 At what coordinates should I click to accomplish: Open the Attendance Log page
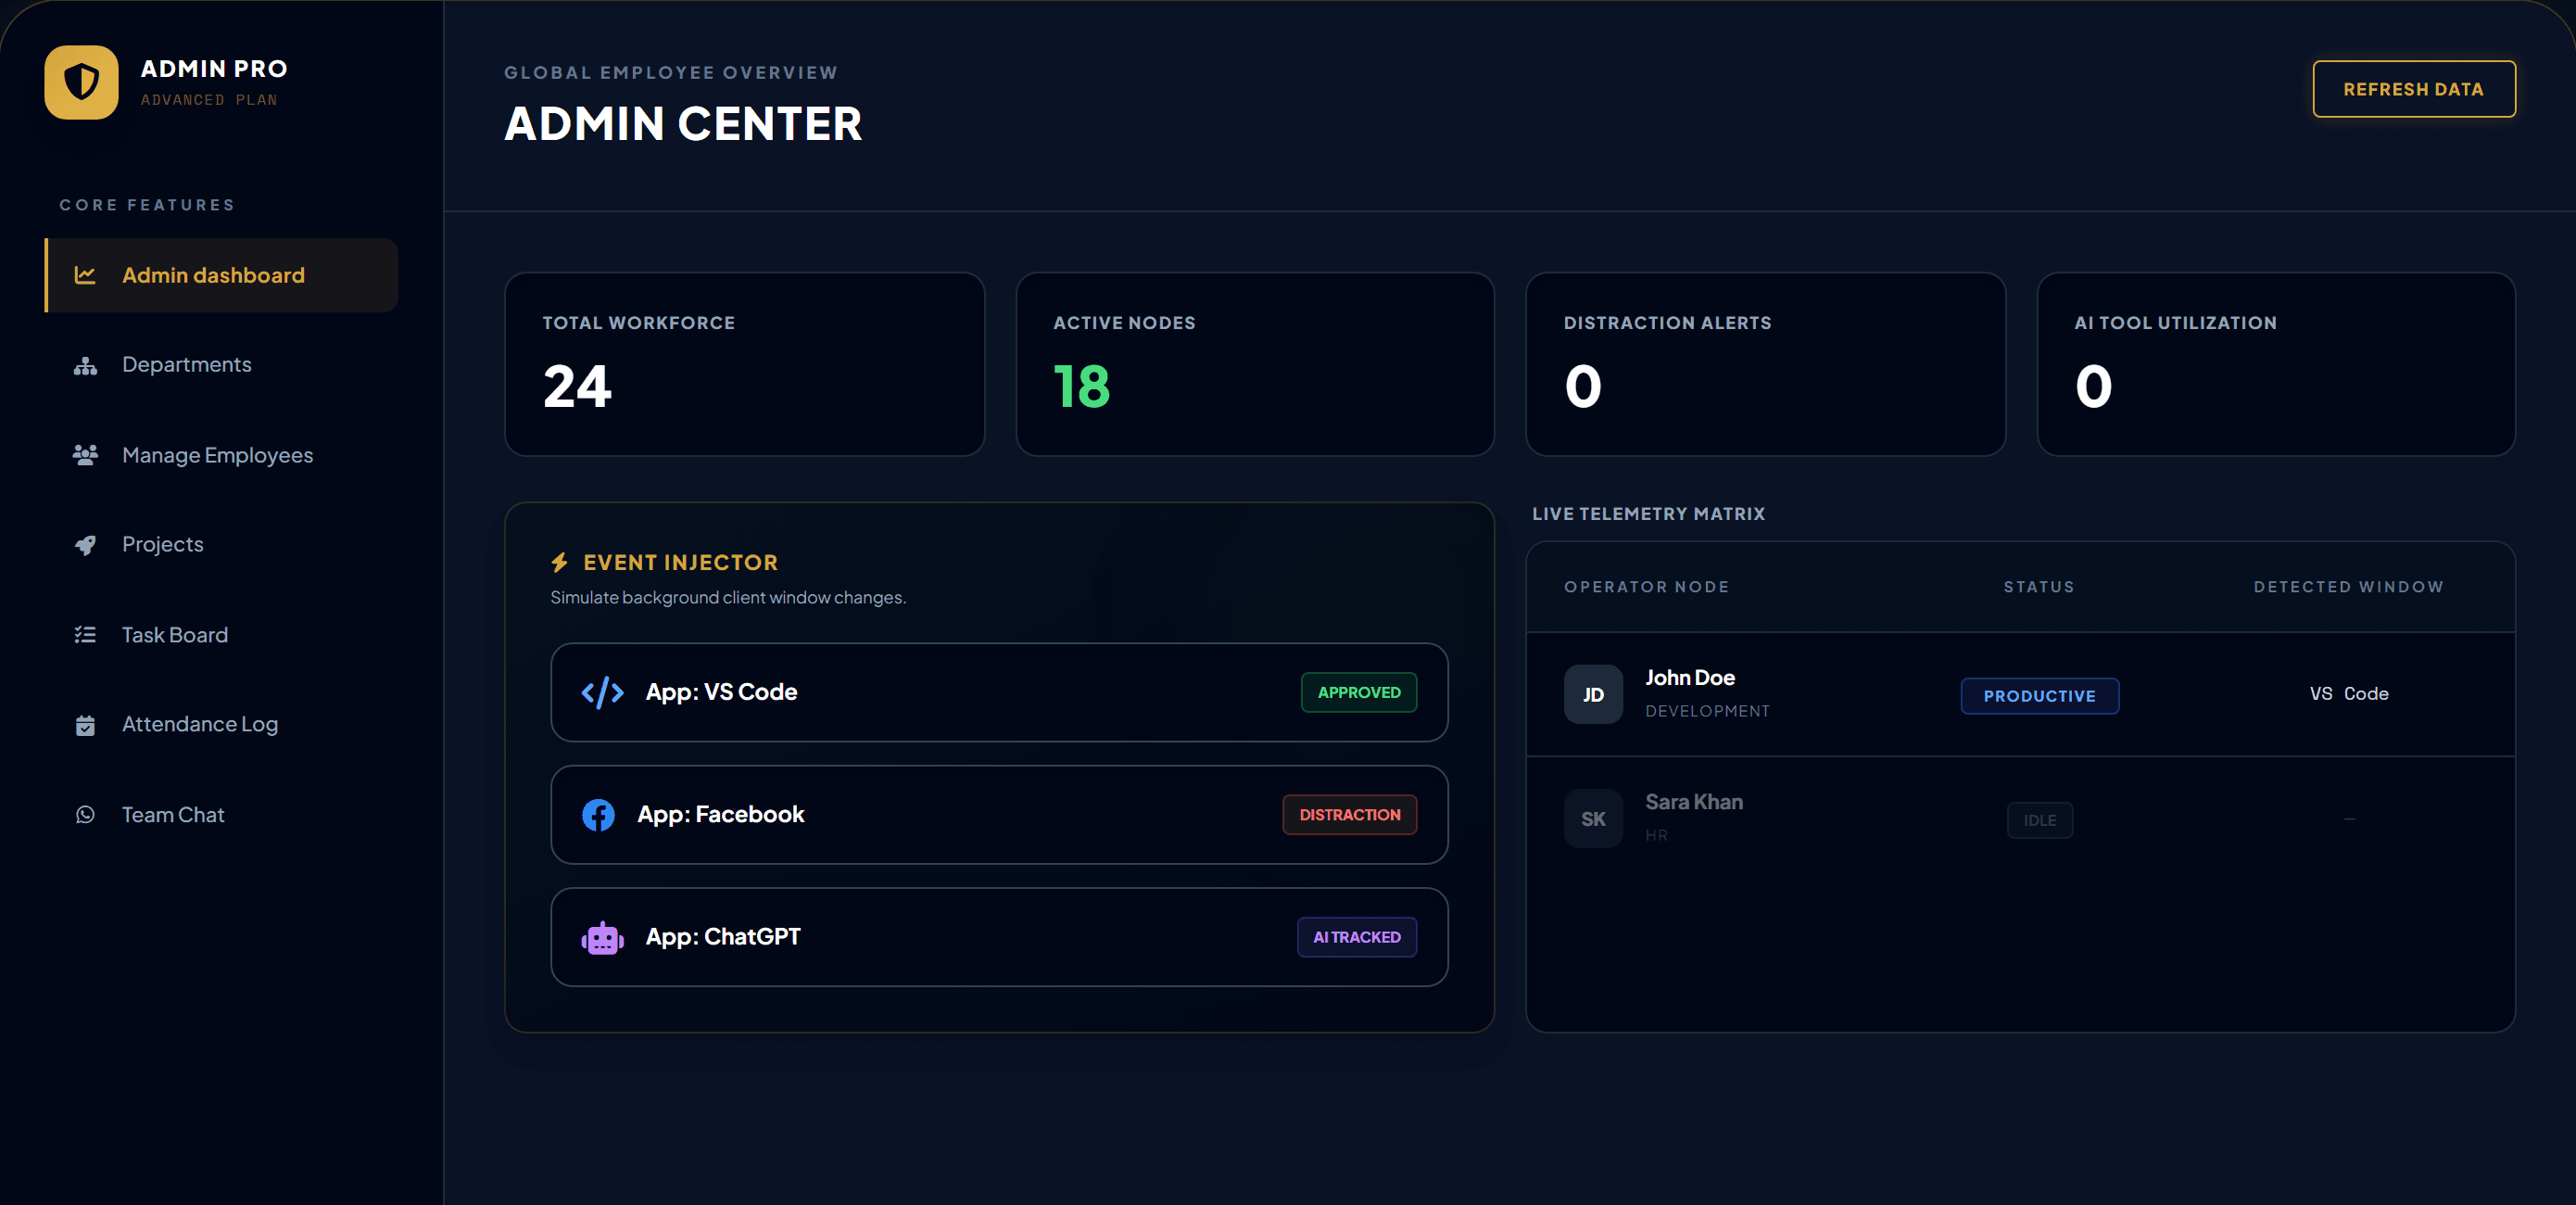pos(222,725)
